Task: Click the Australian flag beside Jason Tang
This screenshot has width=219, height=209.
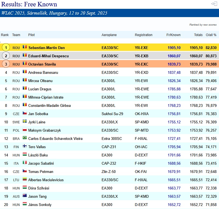Action: [x=25, y=196]
